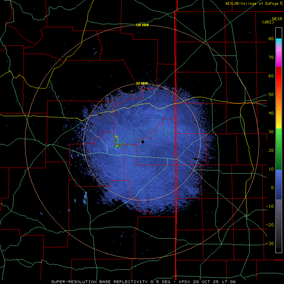Click the NEXR [dBZ] legend title
Screen dimensions: 284x284
point(272,20)
